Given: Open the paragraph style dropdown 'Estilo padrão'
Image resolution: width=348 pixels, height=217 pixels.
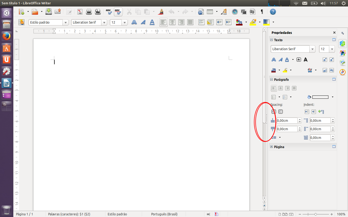Looking at the screenshot, I should pyautogui.click(x=65, y=23).
